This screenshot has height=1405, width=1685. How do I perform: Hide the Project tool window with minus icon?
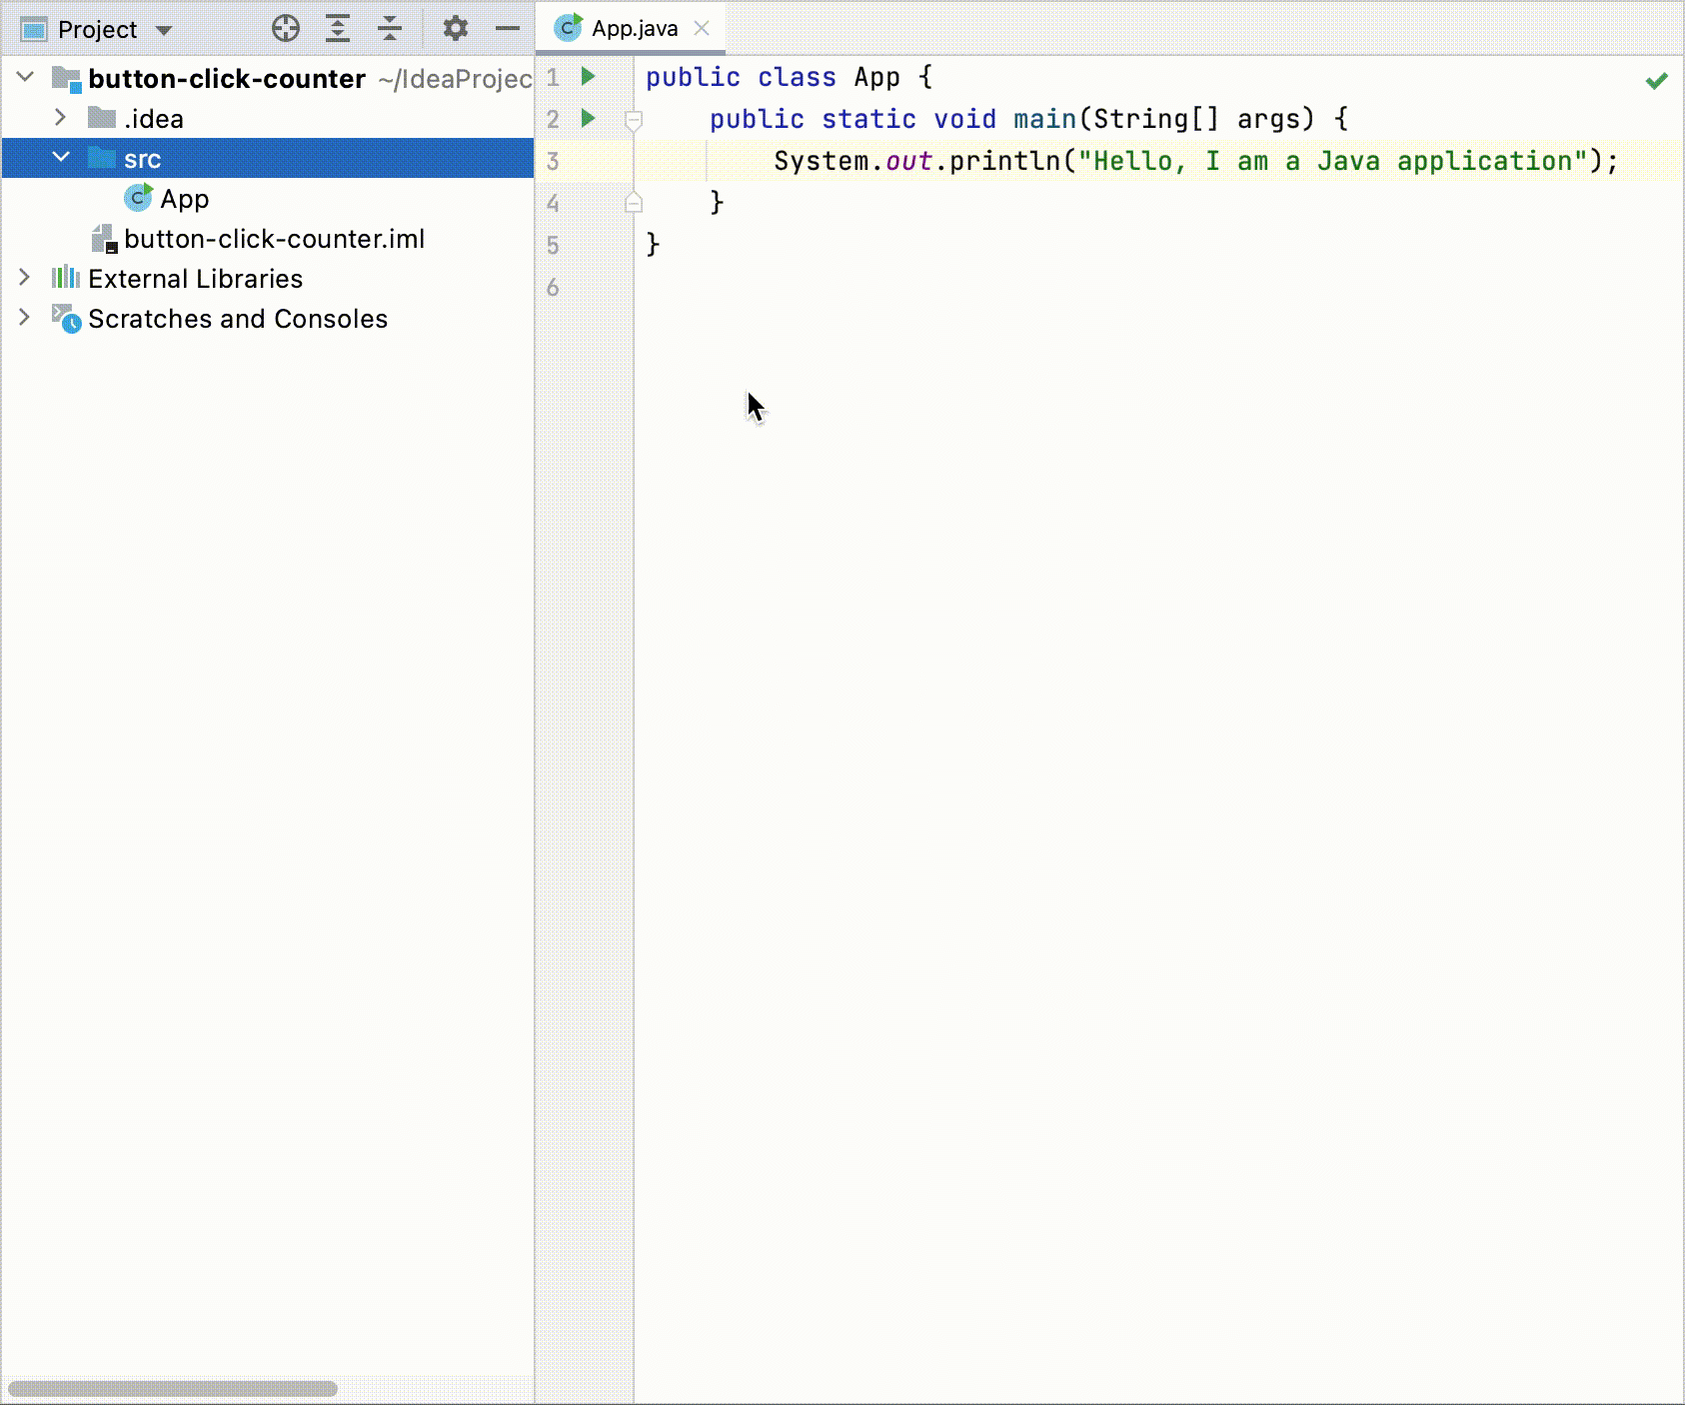pyautogui.click(x=509, y=28)
